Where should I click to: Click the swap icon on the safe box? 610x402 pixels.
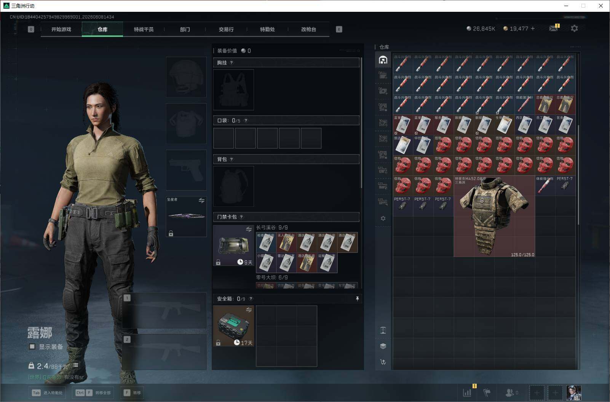pos(249,310)
